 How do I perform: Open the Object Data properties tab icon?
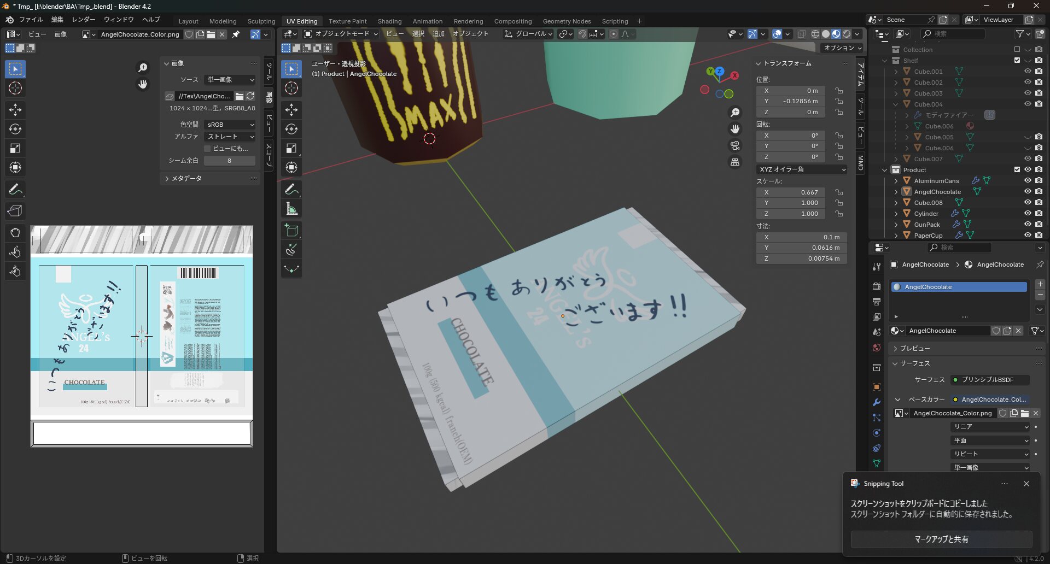[877, 463]
